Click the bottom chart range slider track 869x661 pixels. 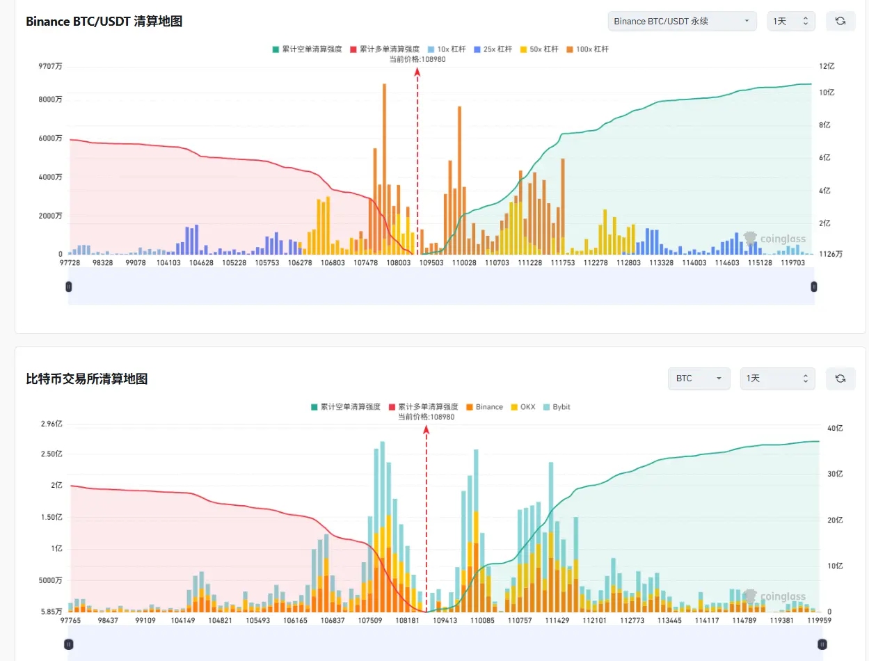pyautogui.click(x=445, y=643)
